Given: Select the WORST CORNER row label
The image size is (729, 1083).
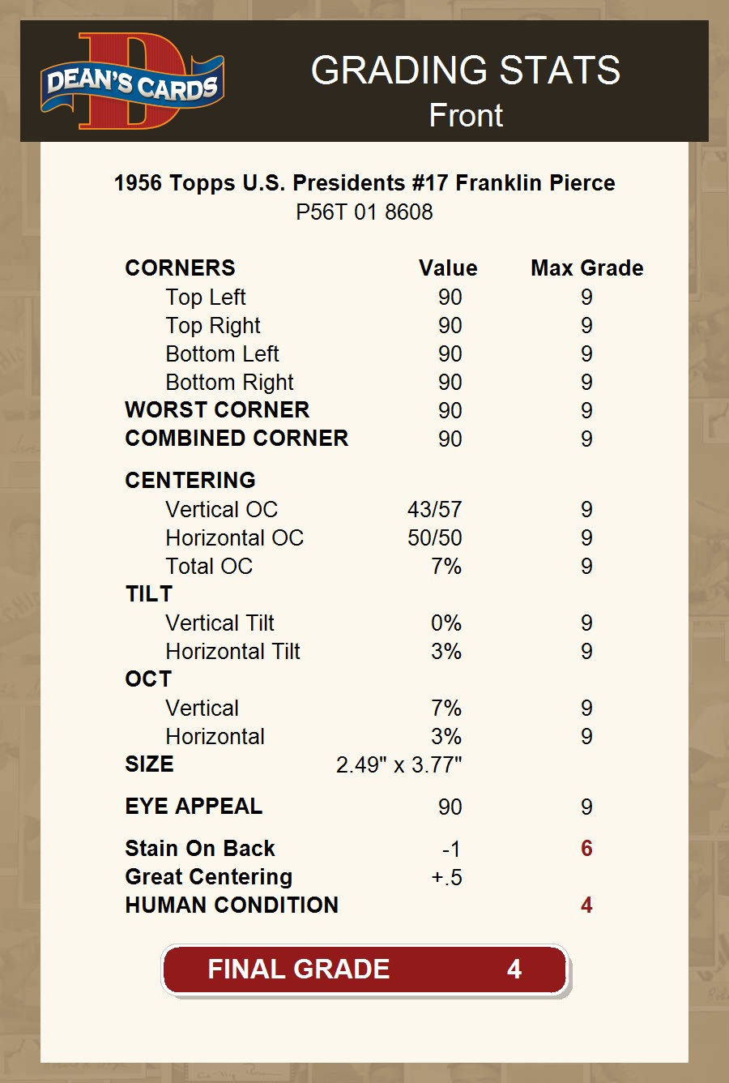Looking at the screenshot, I should pos(217,410).
